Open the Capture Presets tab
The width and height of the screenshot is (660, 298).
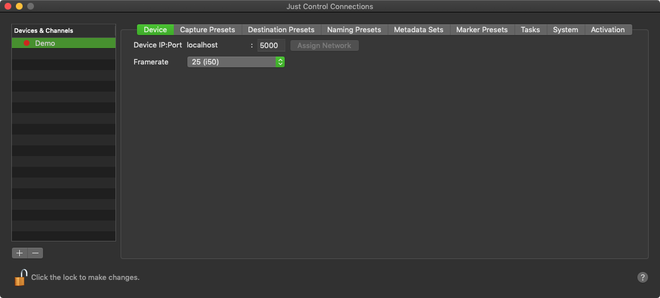pyautogui.click(x=208, y=30)
